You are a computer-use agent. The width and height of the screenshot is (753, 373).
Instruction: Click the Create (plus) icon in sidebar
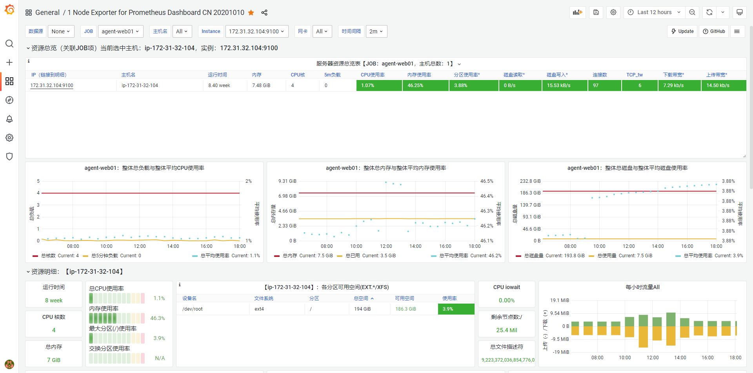pyautogui.click(x=9, y=62)
